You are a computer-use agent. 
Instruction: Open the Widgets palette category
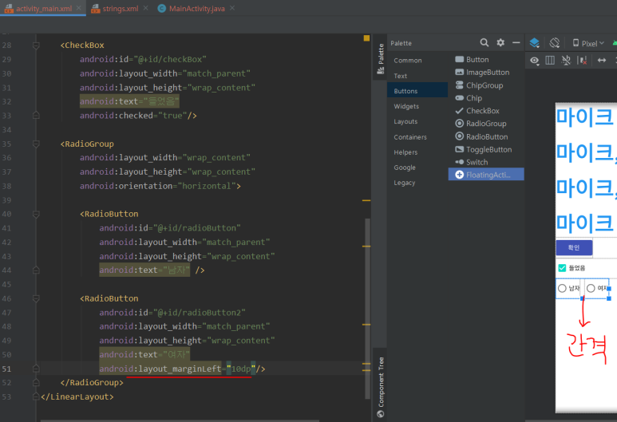[x=417, y=106]
